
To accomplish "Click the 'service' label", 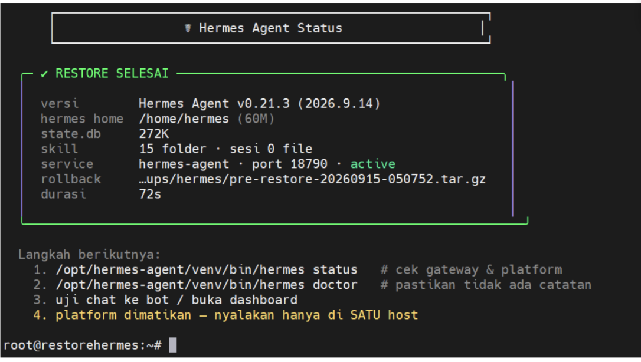I will [x=67, y=164].
